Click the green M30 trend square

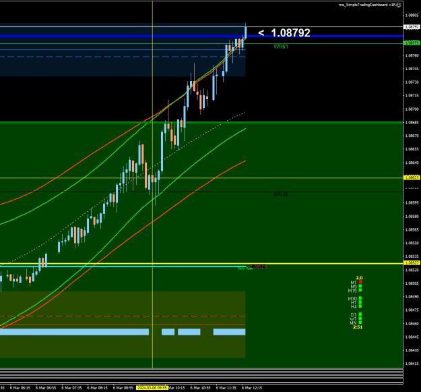[x=360, y=298]
